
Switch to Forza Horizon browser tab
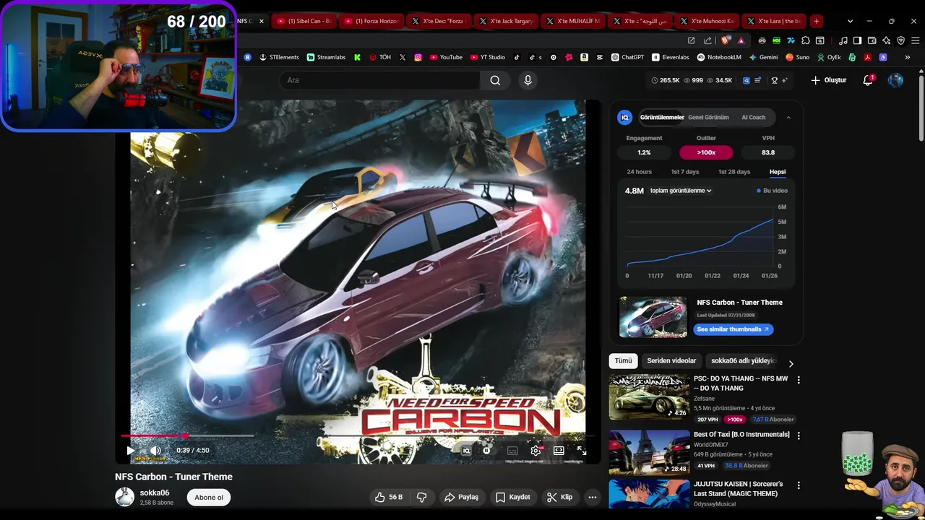[x=371, y=21]
